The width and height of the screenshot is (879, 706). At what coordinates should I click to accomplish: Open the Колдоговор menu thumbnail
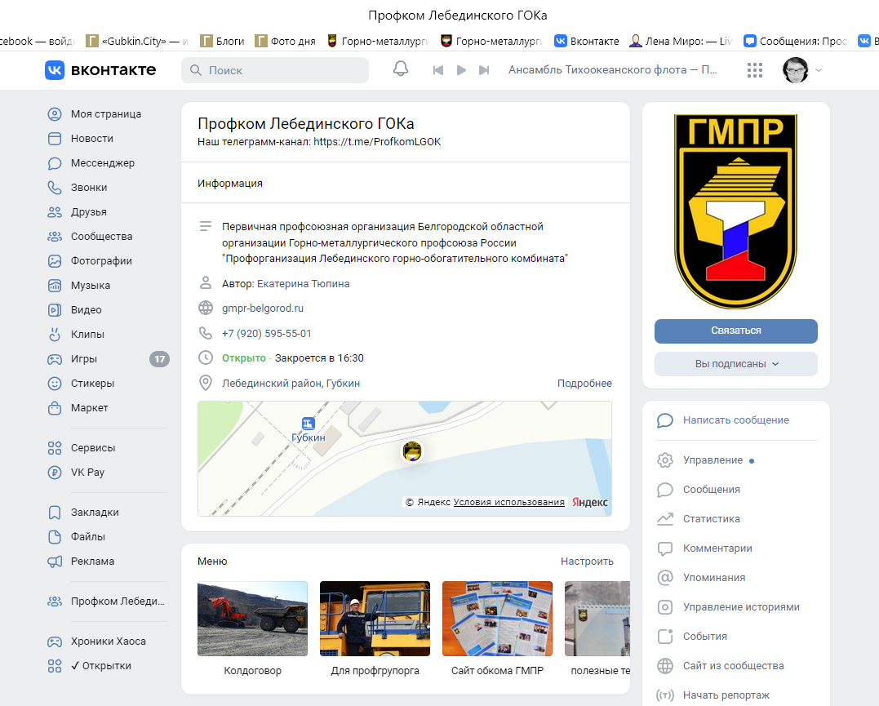point(252,619)
